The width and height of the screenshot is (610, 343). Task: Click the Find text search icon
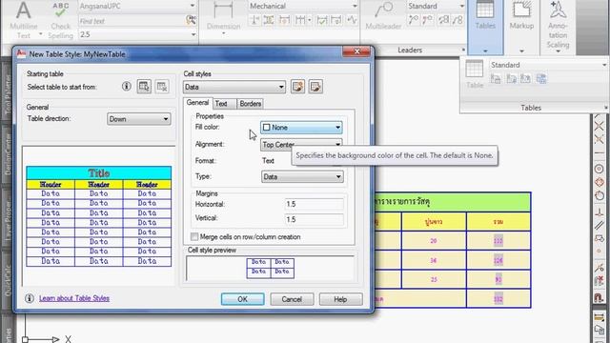click(x=191, y=20)
